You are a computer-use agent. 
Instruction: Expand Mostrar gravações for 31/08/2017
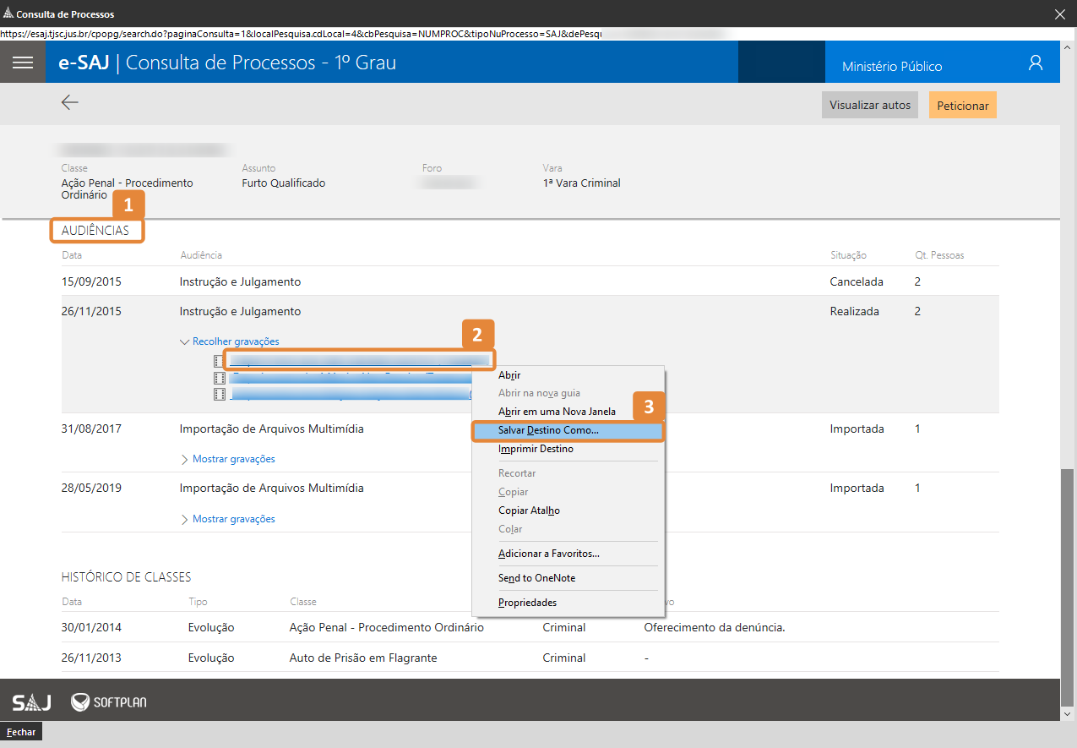pyautogui.click(x=233, y=459)
